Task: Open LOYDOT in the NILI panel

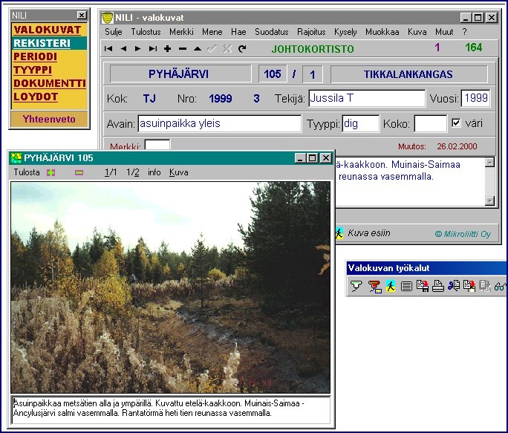Action: pyautogui.click(x=36, y=97)
